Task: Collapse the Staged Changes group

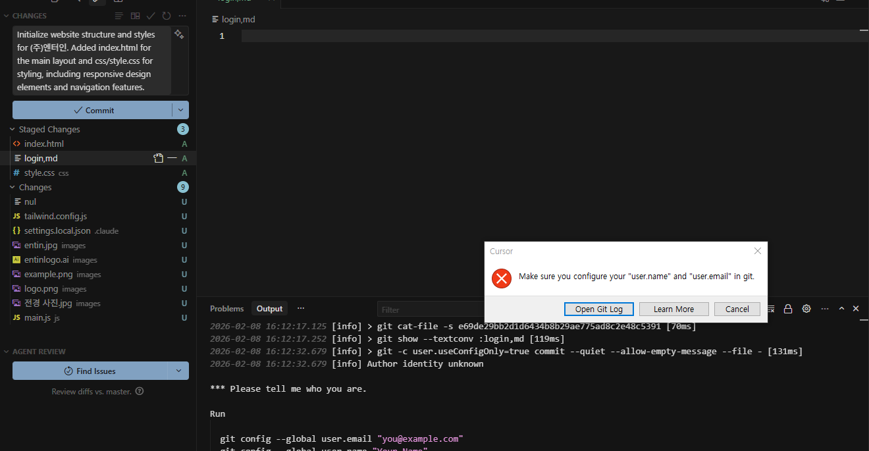Action: [12, 129]
